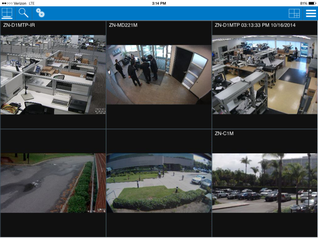This screenshot has width=318, height=238.
Task: Select the ZN-MD221M lobby camera feed
Action: pyautogui.click(x=159, y=75)
